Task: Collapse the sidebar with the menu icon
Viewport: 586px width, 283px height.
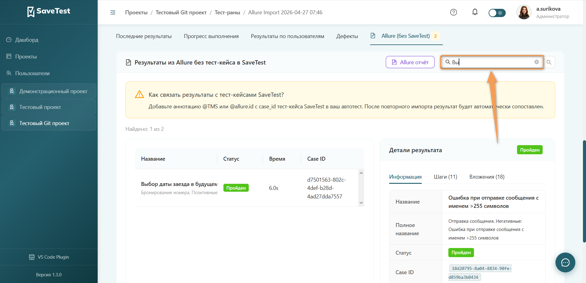Action: (113, 12)
